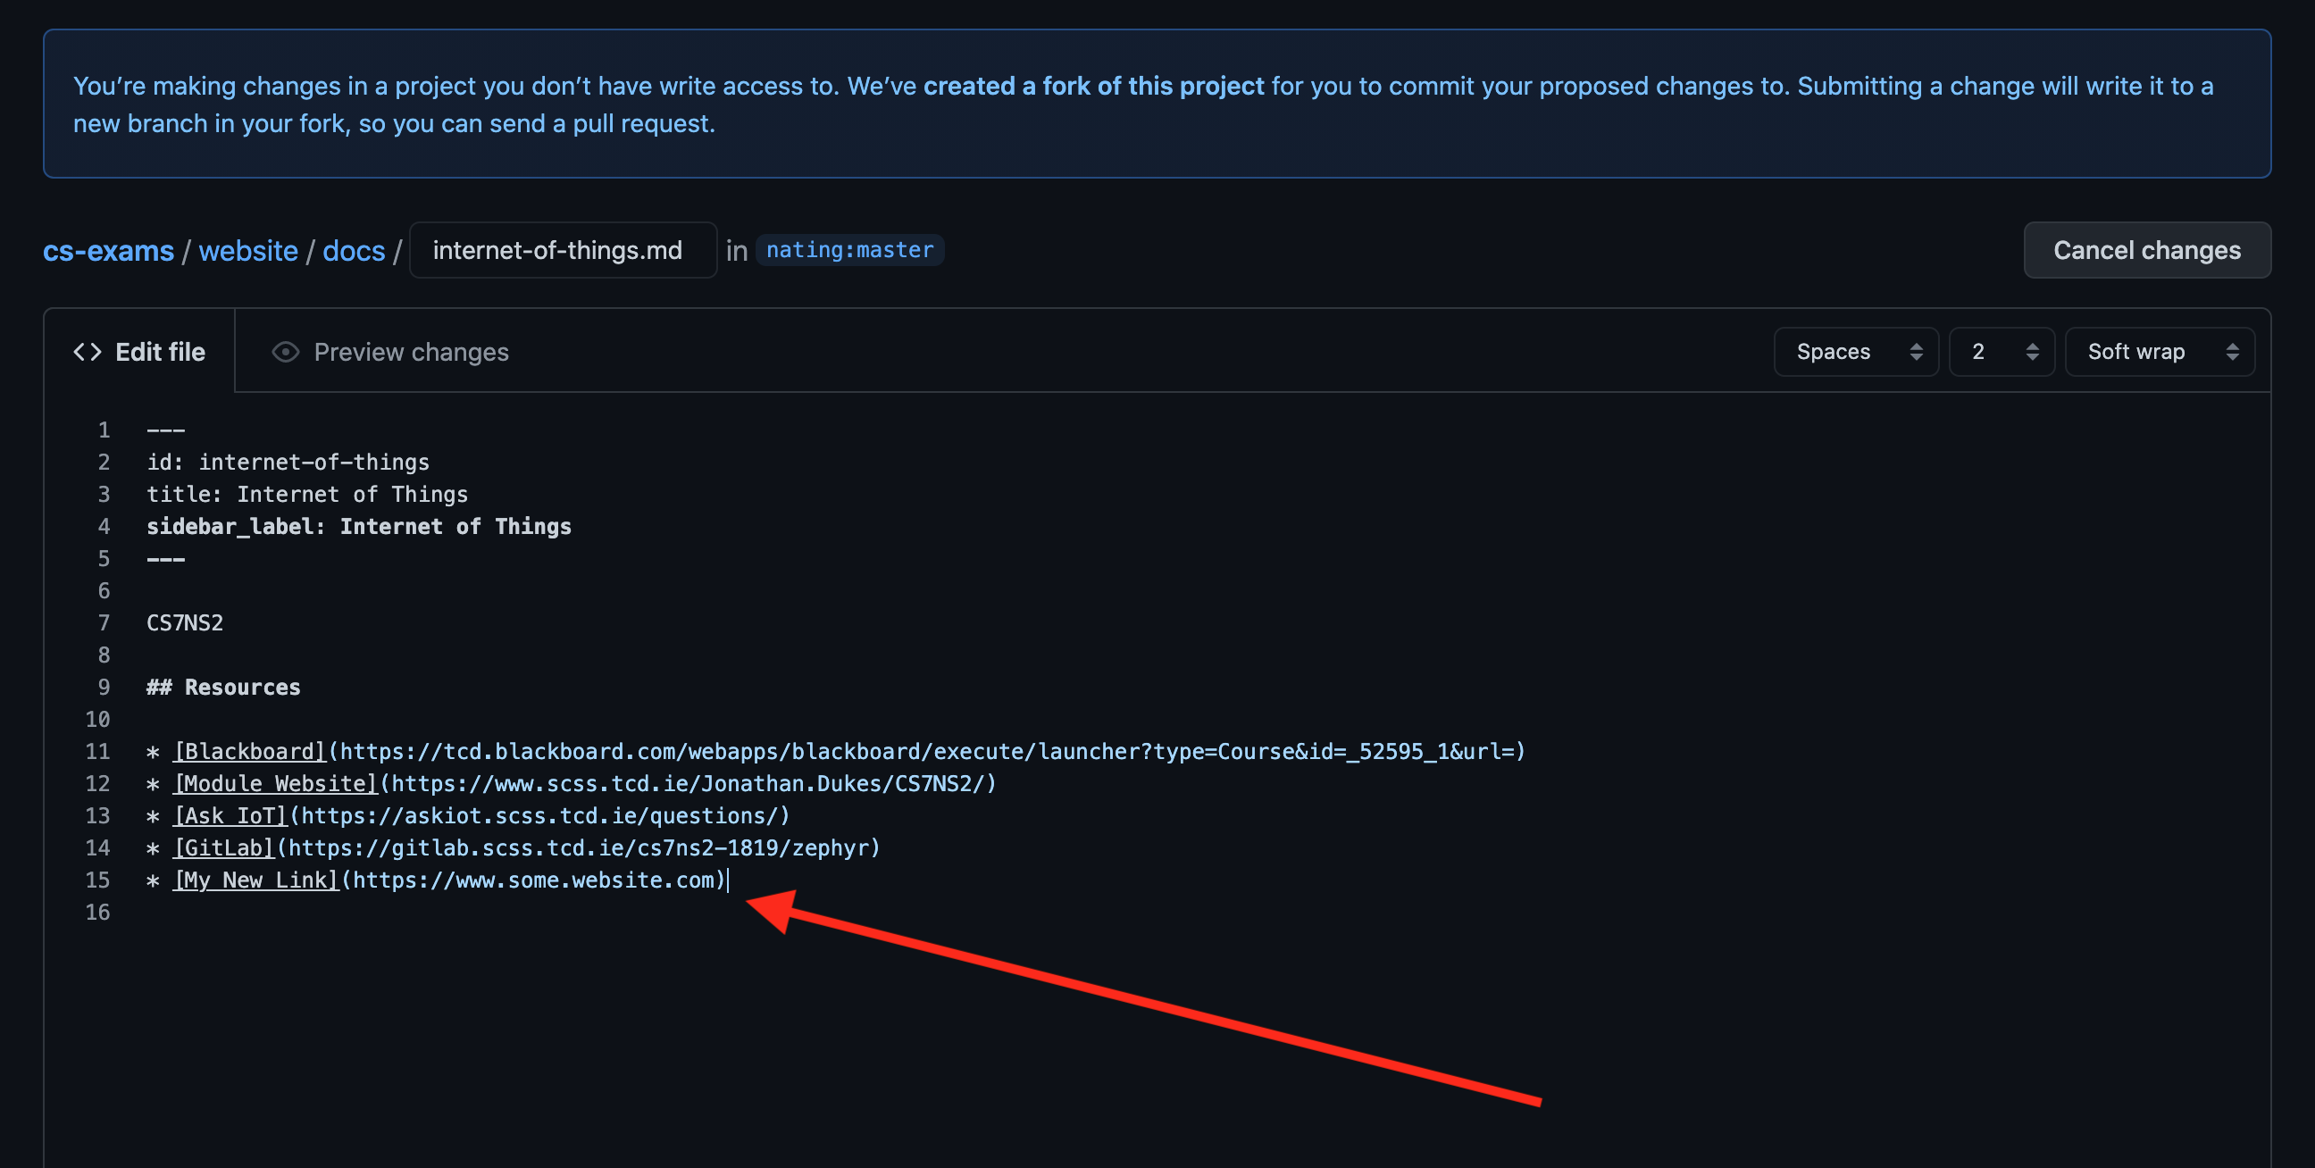
Task: Open the created a fork link
Action: (x=1093, y=87)
